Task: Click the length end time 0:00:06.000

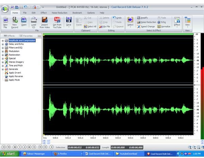Action: pos(136,147)
